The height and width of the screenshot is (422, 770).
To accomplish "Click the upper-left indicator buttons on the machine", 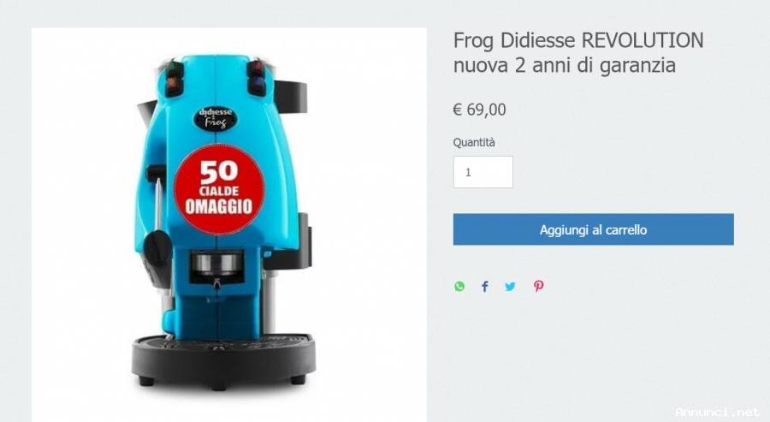I will 175,76.
